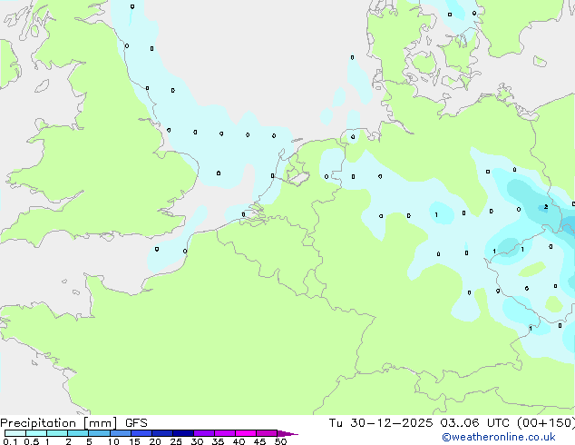Pick the legend color between 5 and 10
Screen dimensions: 575x445
click(x=99, y=433)
